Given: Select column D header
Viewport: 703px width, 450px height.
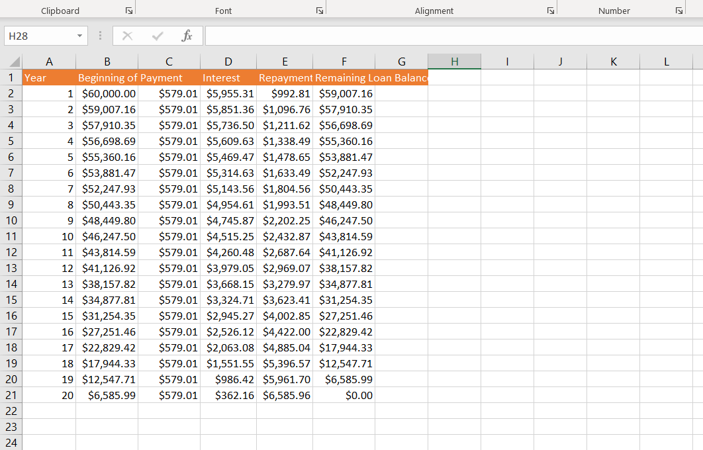Looking at the screenshot, I should click(228, 62).
